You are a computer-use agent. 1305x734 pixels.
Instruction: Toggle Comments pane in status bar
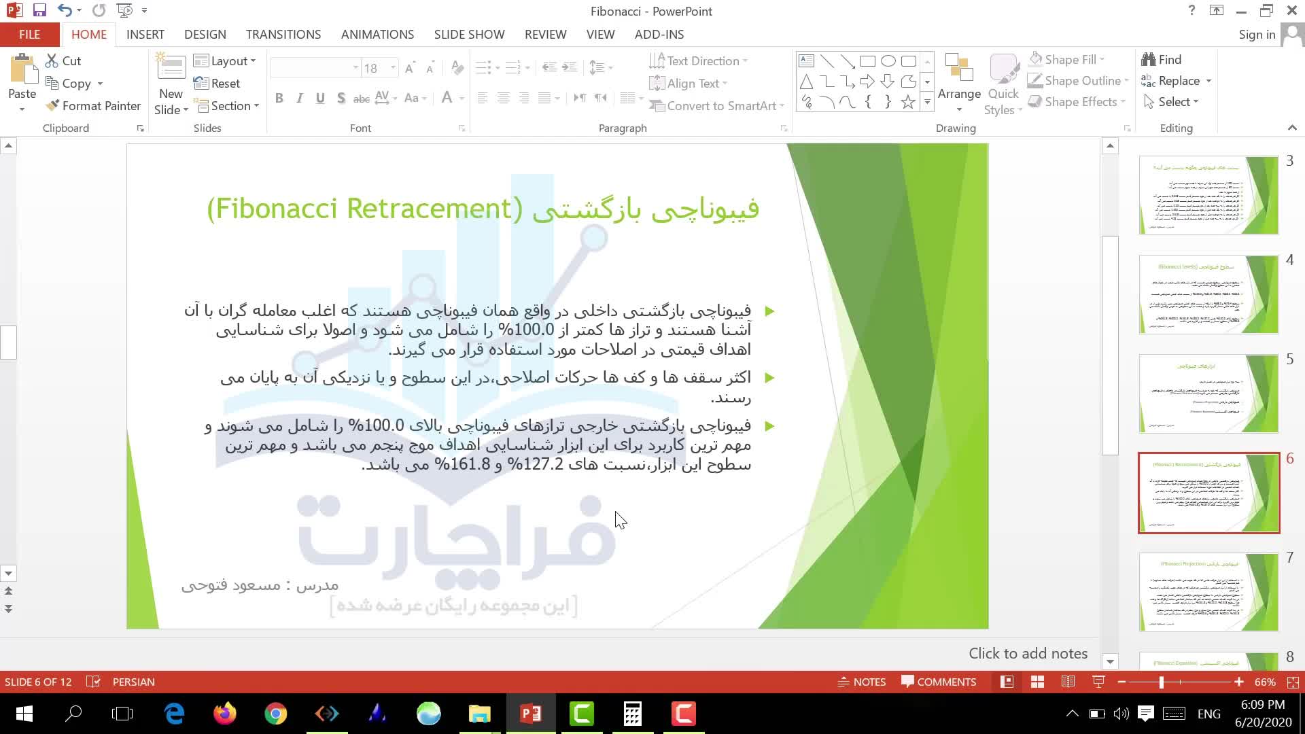pyautogui.click(x=938, y=682)
